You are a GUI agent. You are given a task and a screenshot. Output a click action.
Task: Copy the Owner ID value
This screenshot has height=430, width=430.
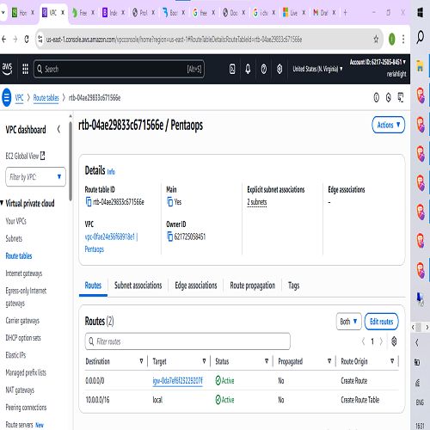coord(169,236)
